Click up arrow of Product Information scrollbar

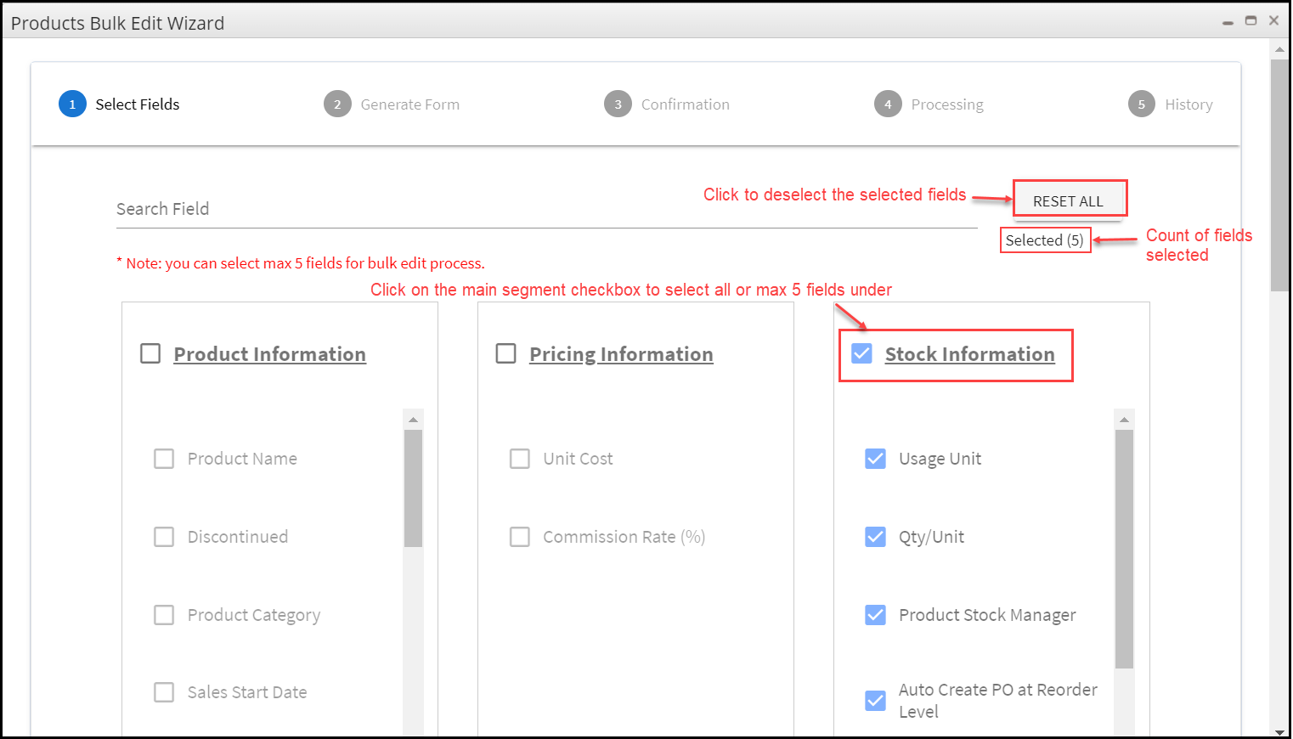pyautogui.click(x=414, y=420)
